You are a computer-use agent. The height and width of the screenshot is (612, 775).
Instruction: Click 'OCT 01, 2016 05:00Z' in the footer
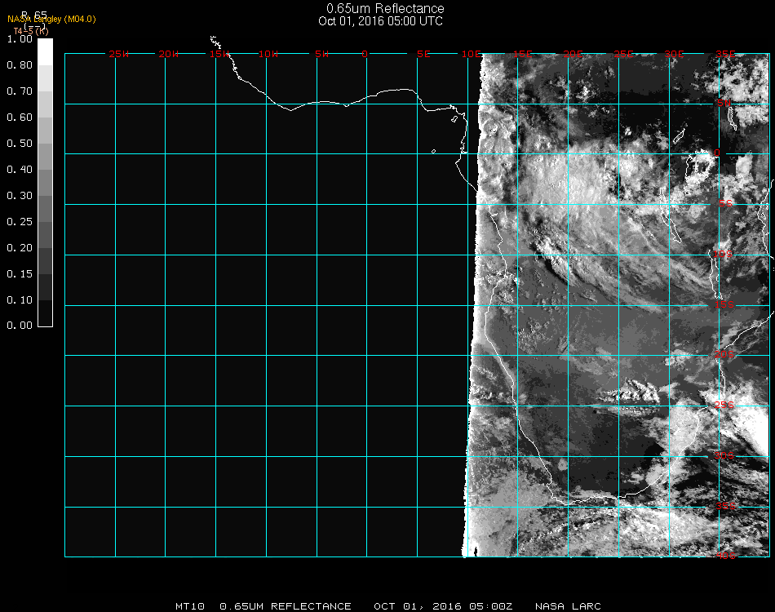coord(443,606)
